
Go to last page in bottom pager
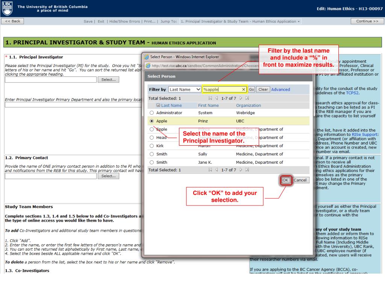[x=247, y=170]
